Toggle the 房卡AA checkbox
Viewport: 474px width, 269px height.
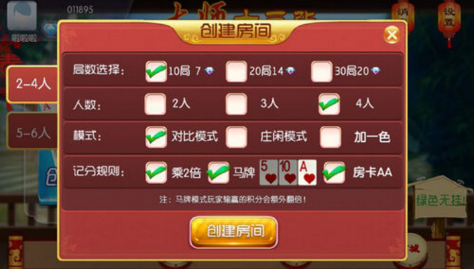coord(335,173)
